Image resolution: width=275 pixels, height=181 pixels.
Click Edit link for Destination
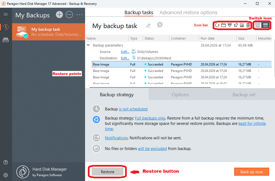tap(125, 58)
